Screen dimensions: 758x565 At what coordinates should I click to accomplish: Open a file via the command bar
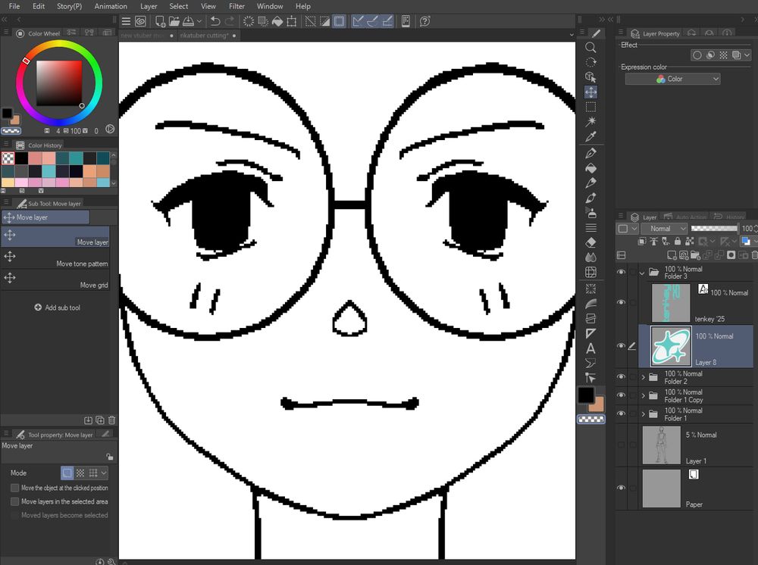pyautogui.click(x=174, y=21)
